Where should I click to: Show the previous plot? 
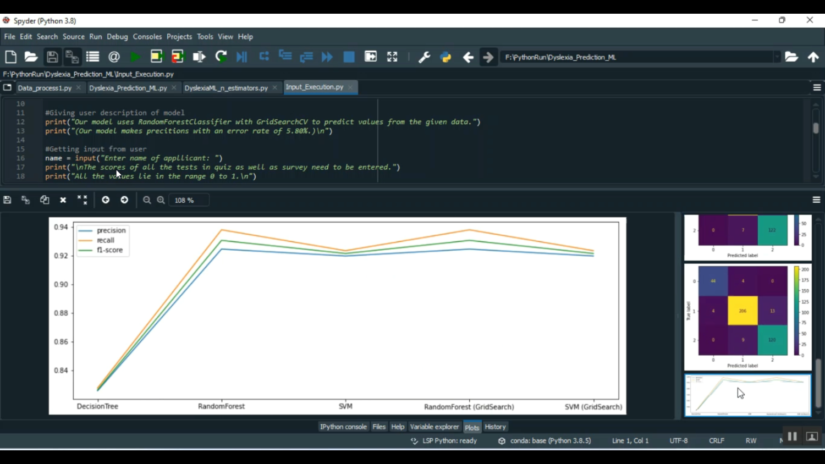click(x=106, y=200)
